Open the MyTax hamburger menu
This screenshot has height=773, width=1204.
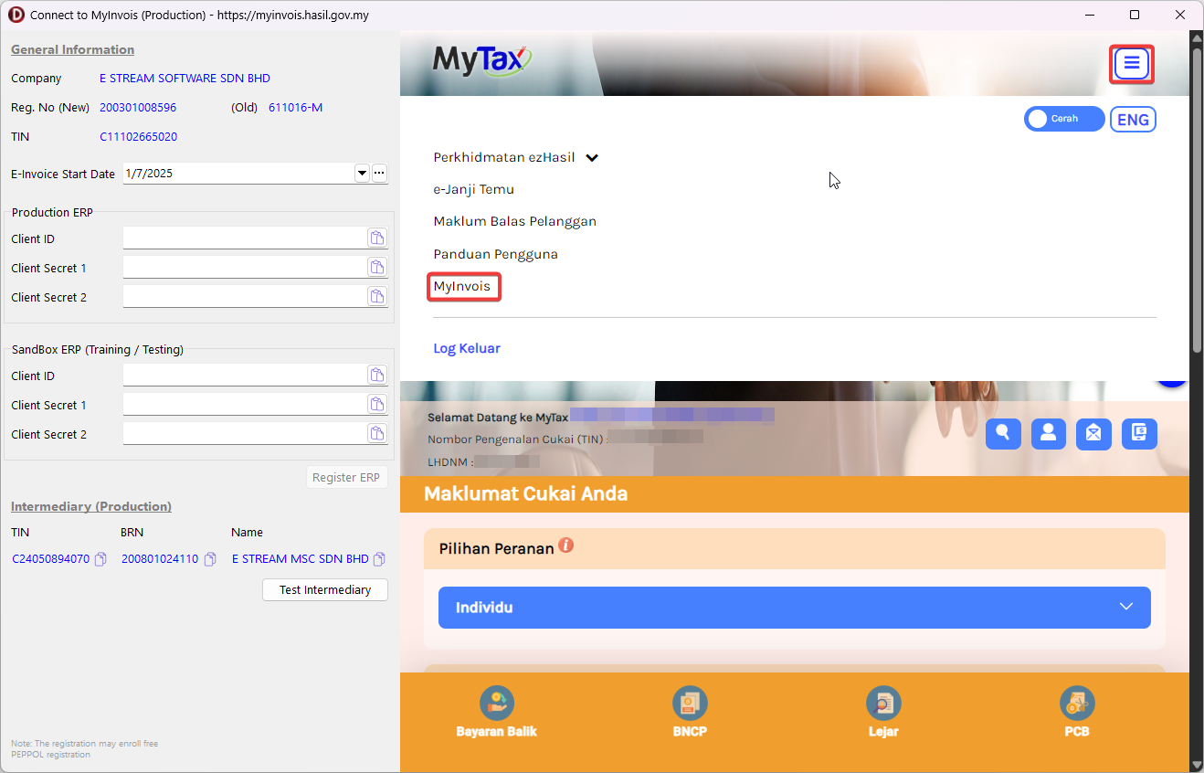point(1131,64)
